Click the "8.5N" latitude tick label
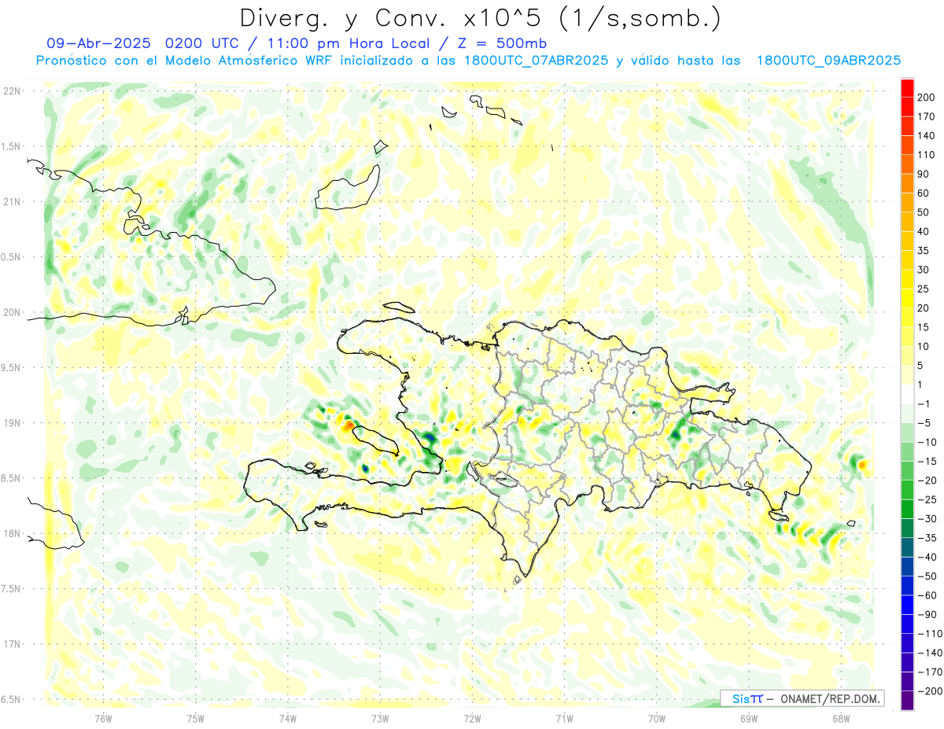Viewport: 944px width, 729px height. (11, 478)
